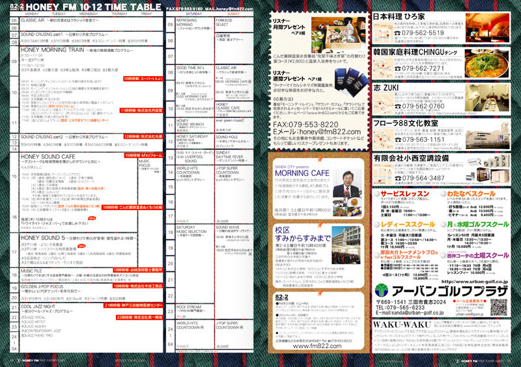Click the SOUND CRUISING part1 program title

42,34
